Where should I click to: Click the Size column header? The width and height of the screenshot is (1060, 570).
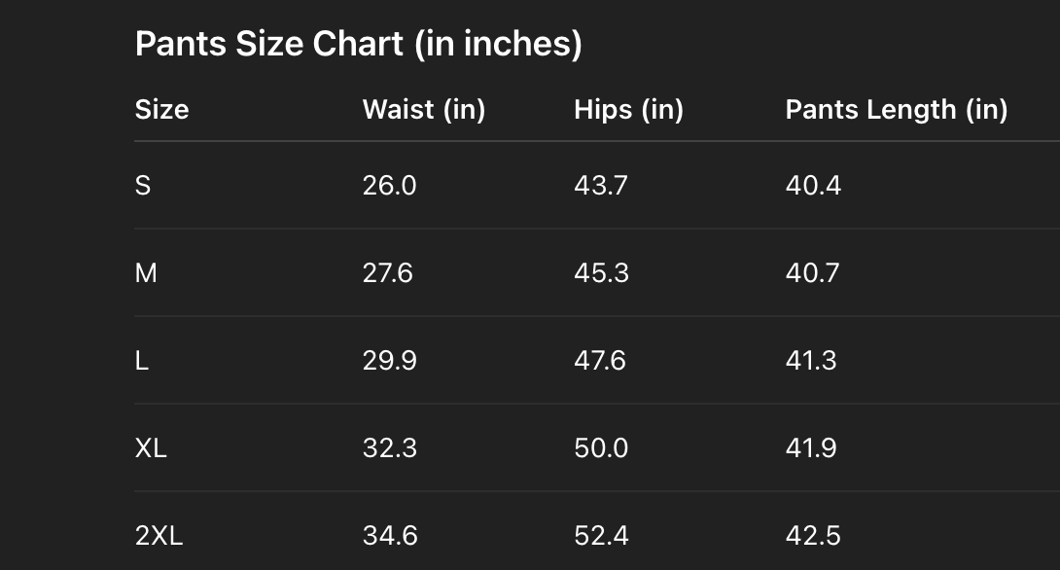161,109
